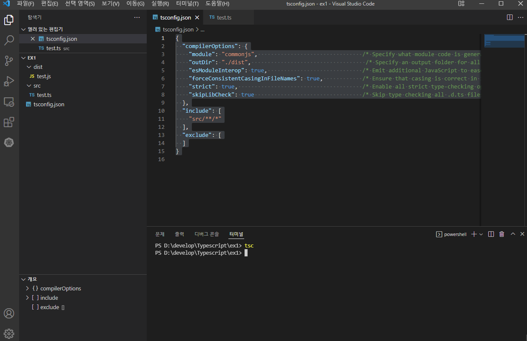Screen dimensions: 527x341
Task: Close the tsconfig.json editor tab
Action: coord(197,18)
